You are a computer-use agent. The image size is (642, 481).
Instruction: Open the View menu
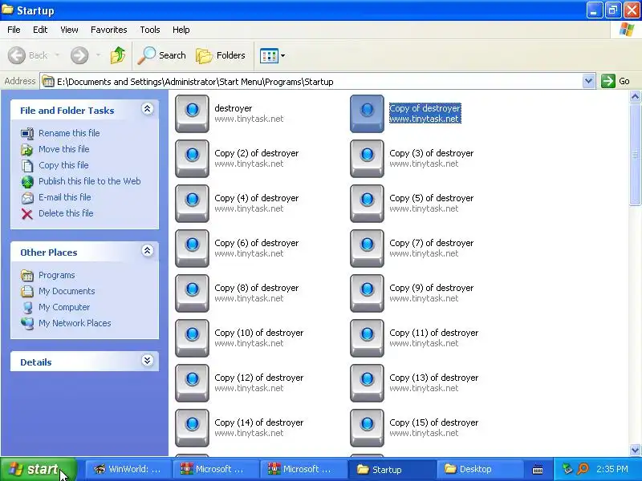pos(69,30)
